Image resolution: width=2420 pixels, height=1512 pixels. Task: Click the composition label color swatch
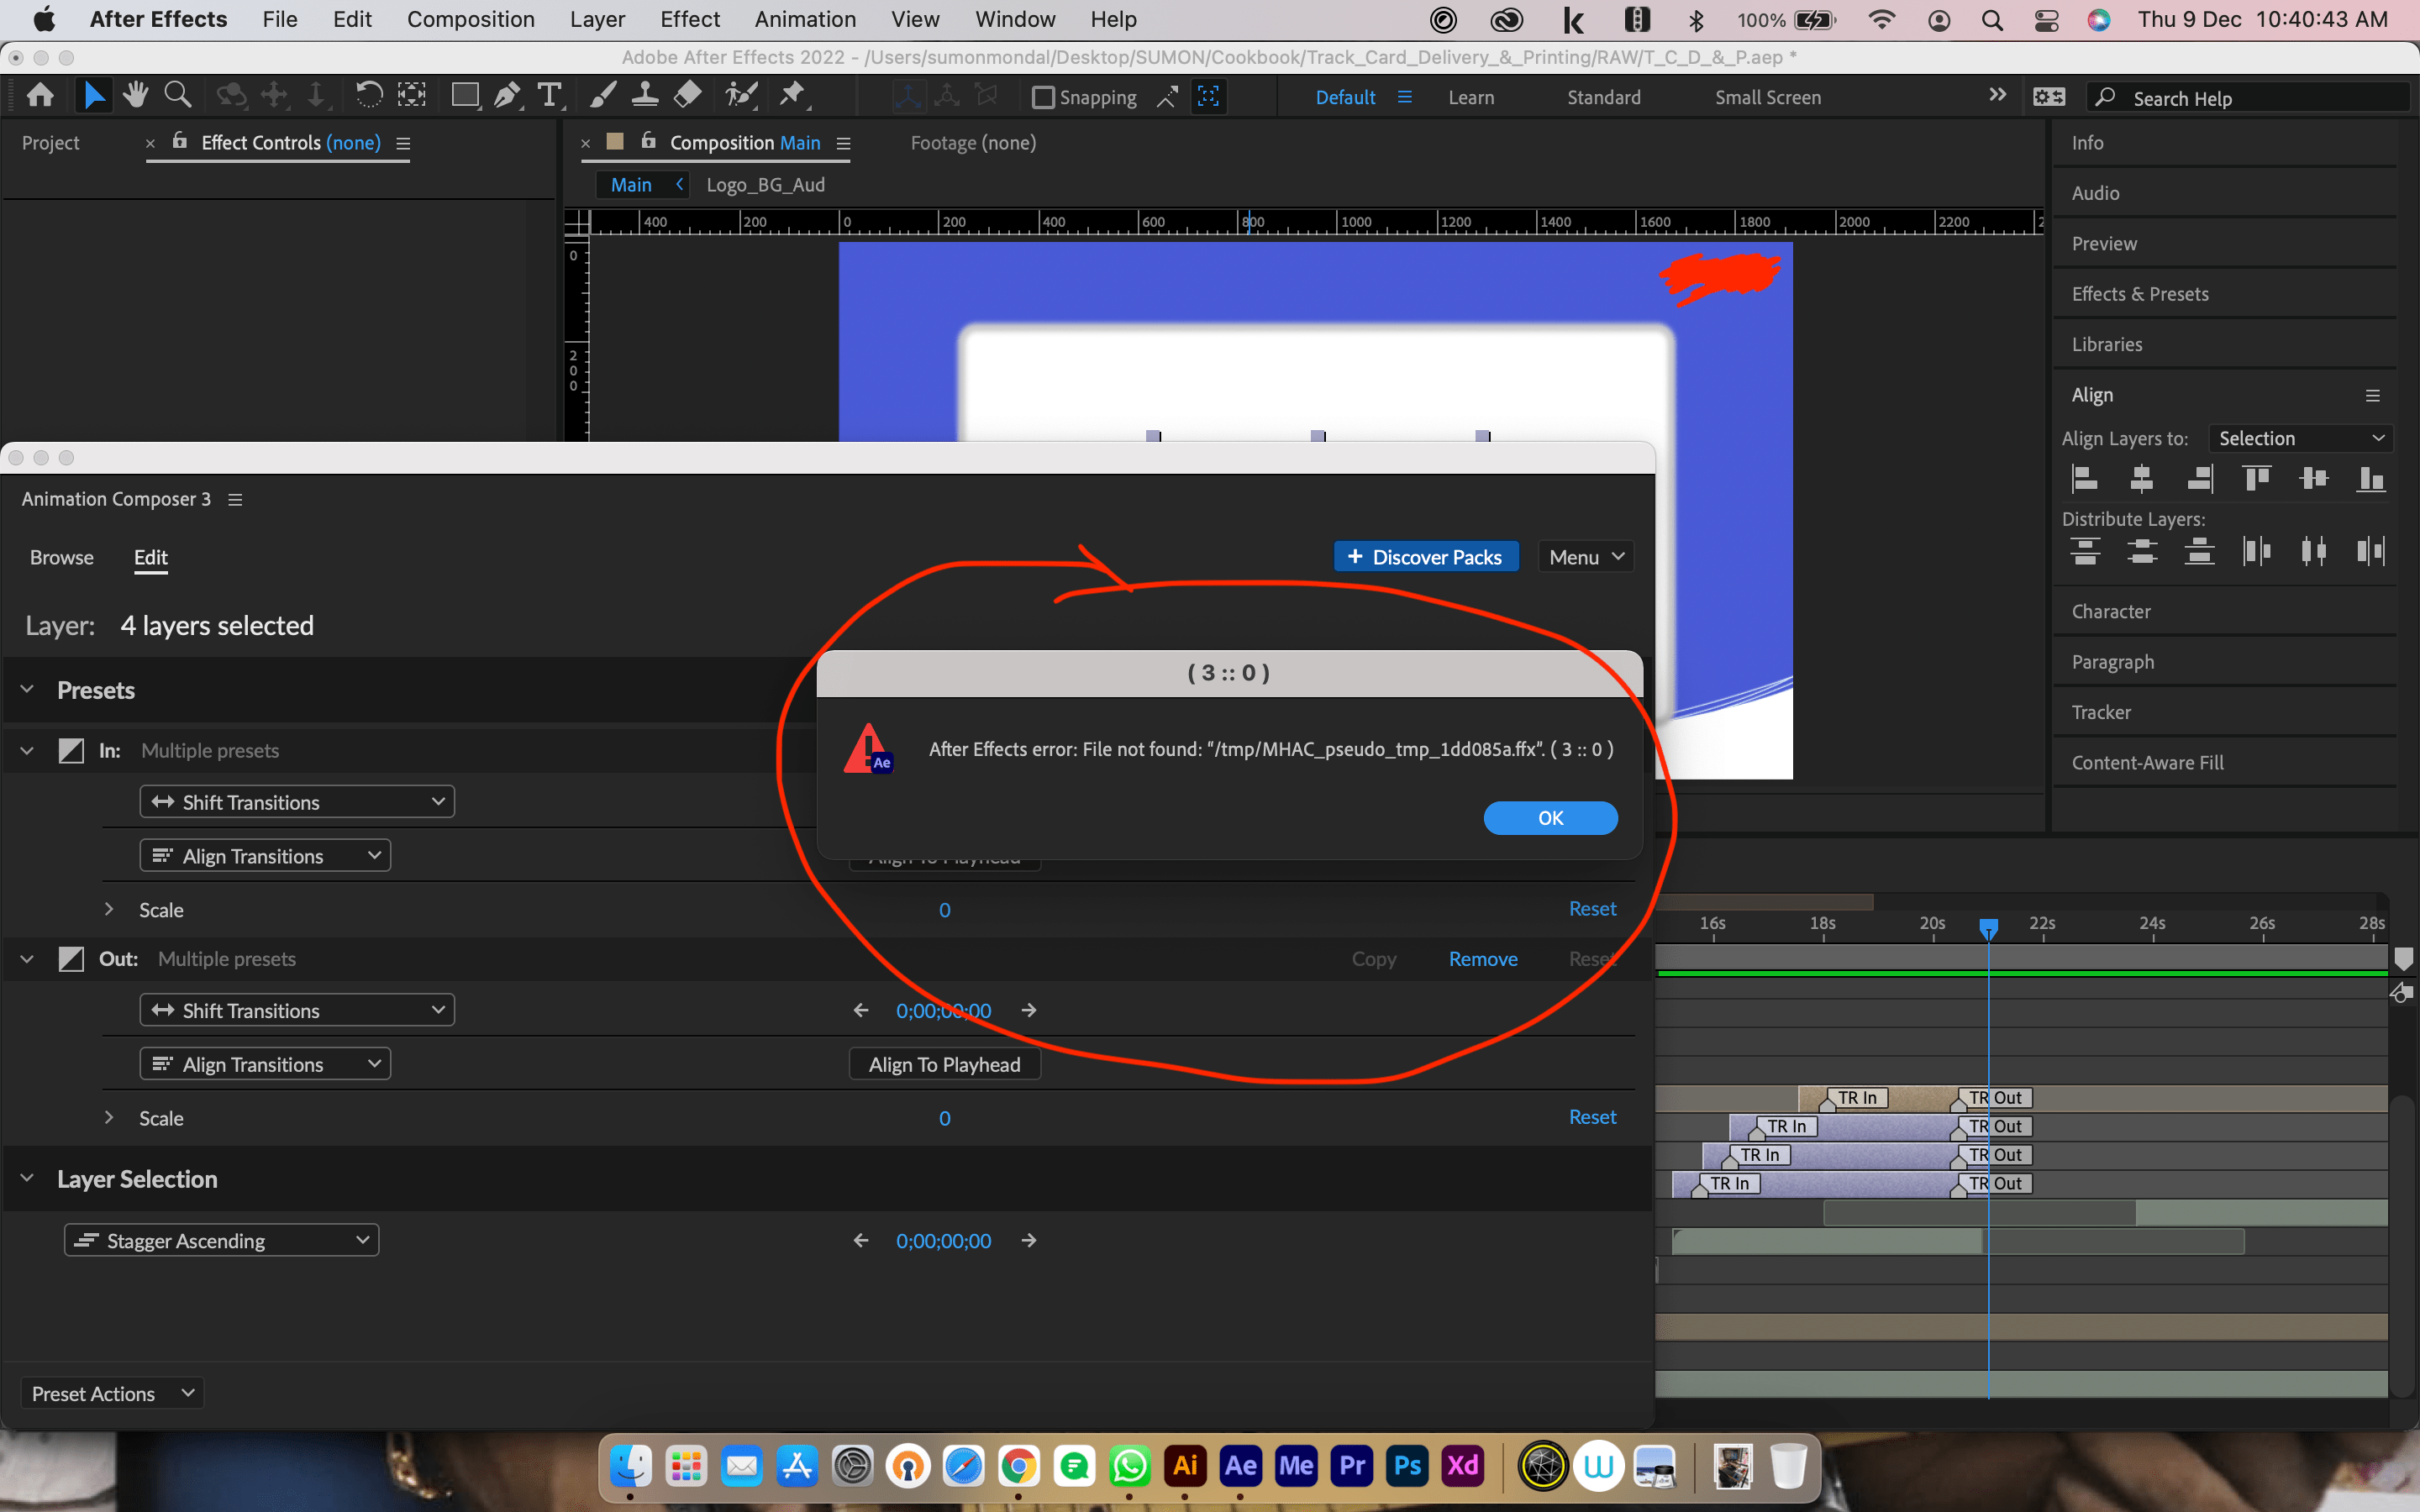pyautogui.click(x=615, y=142)
